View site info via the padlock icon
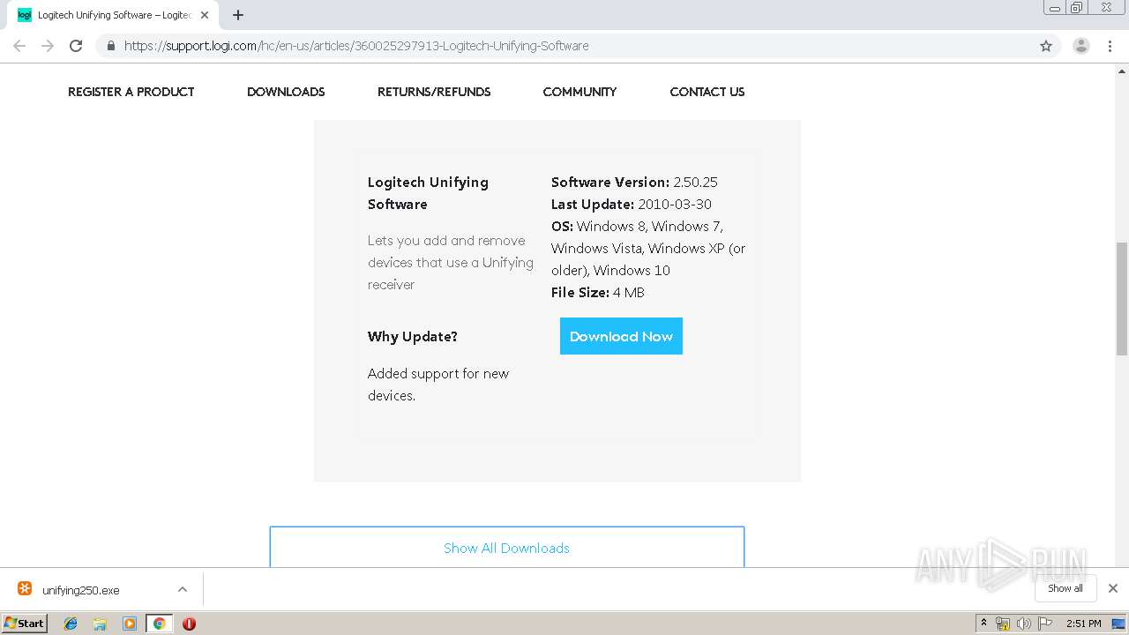The height and width of the screenshot is (635, 1129). pyautogui.click(x=110, y=46)
